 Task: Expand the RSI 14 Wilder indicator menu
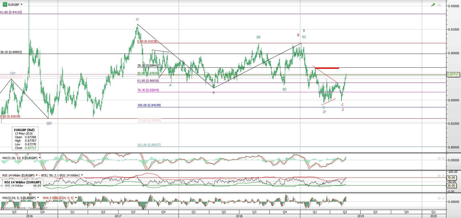[37, 175]
